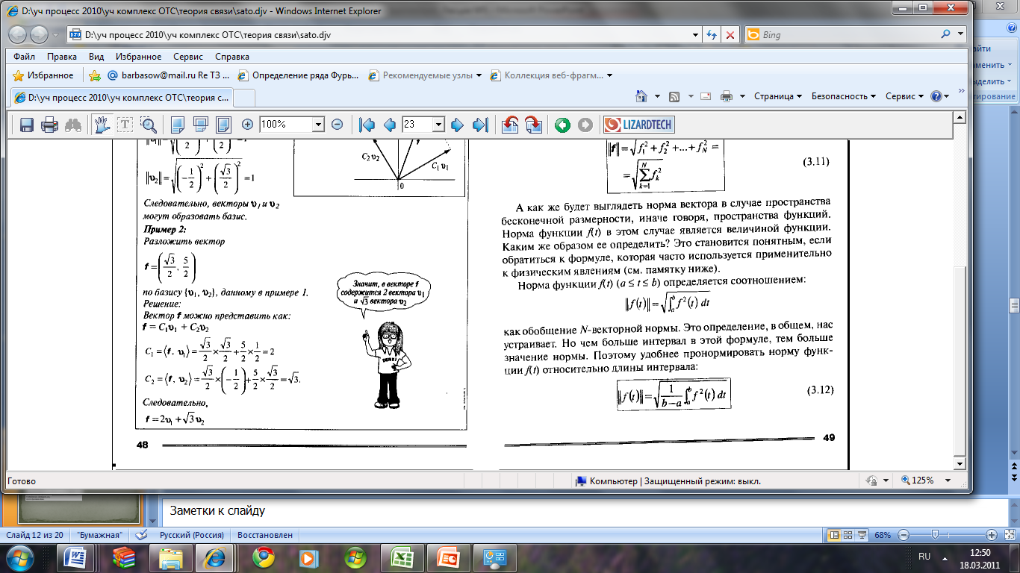Expand the page number 23 dropdown
The height and width of the screenshot is (573, 1020).
pyautogui.click(x=438, y=125)
